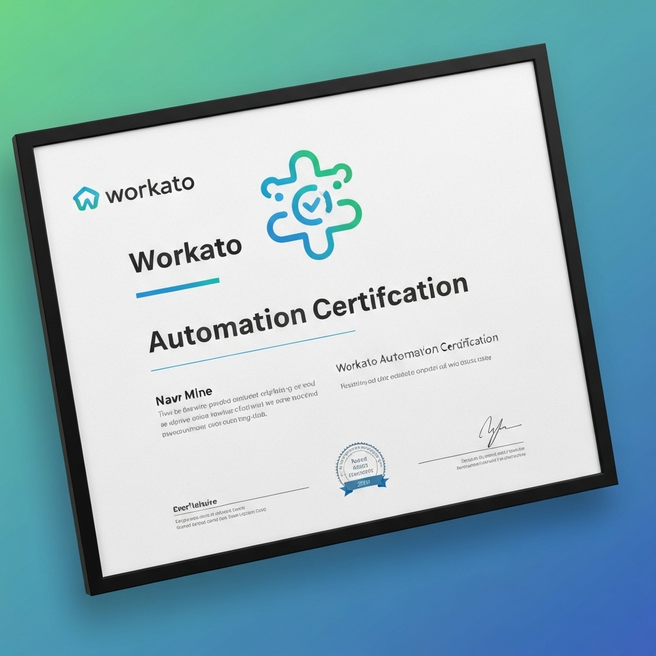Click the paragraph below the recipient name
Image resolution: width=656 pixels, height=656 pixels.
click(237, 409)
